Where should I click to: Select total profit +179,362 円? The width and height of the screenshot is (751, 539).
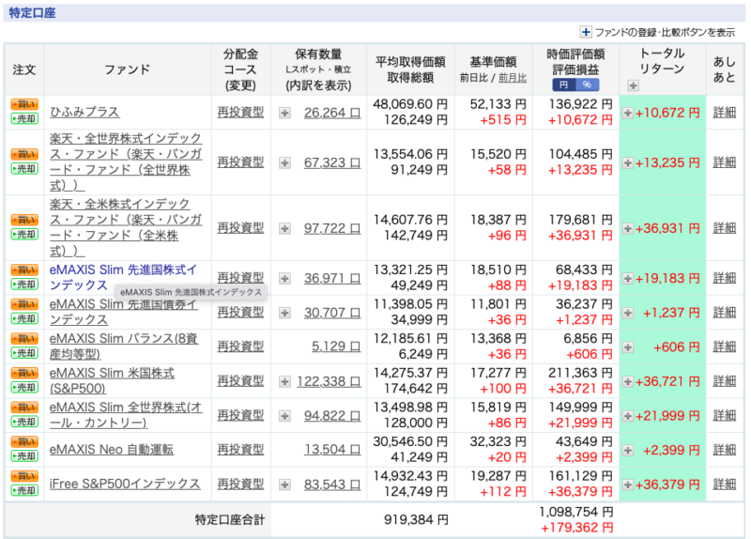(x=576, y=528)
